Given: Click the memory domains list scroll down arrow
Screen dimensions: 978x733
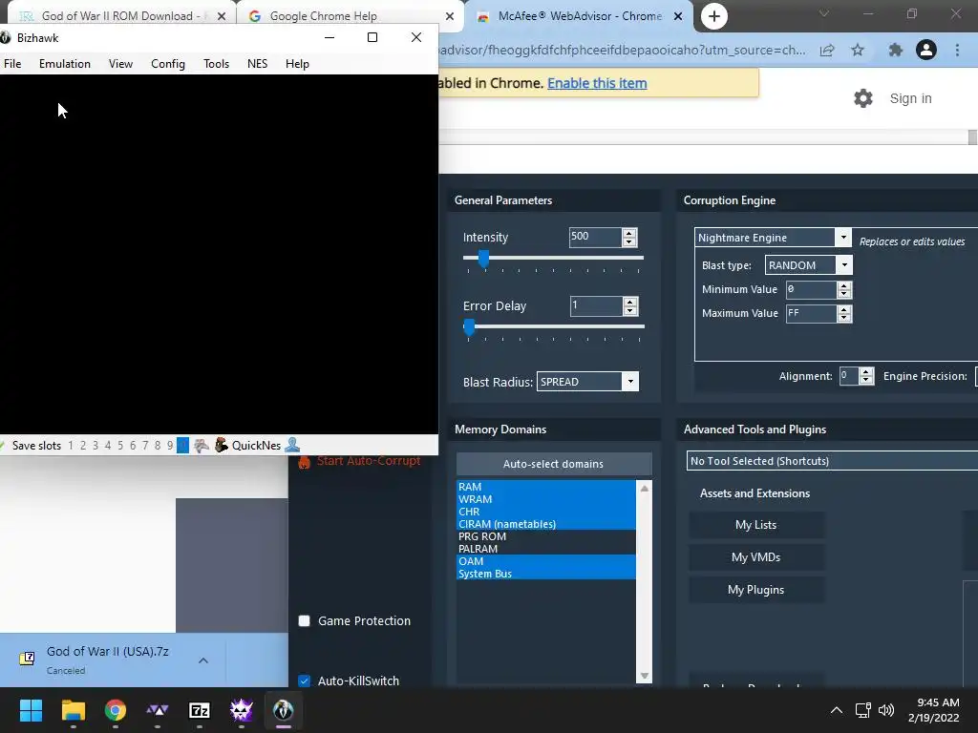Looking at the screenshot, I should [645, 676].
